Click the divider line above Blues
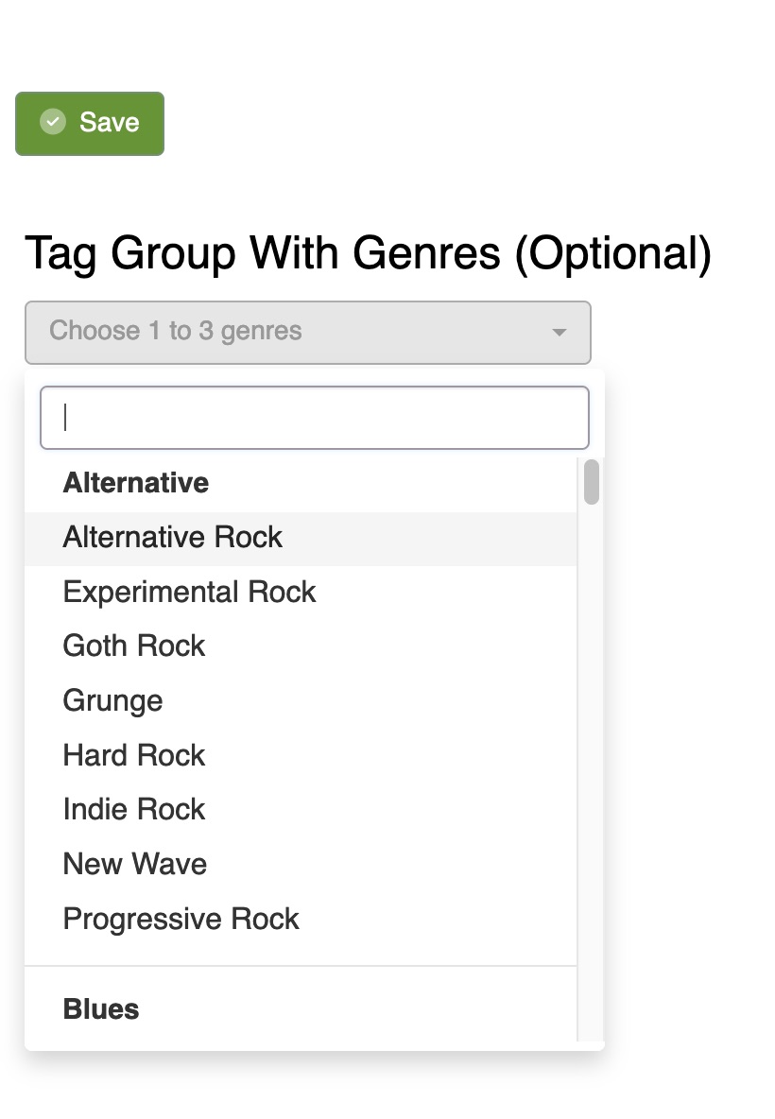Image resolution: width=775 pixels, height=1119 pixels. tap(301, 966)
